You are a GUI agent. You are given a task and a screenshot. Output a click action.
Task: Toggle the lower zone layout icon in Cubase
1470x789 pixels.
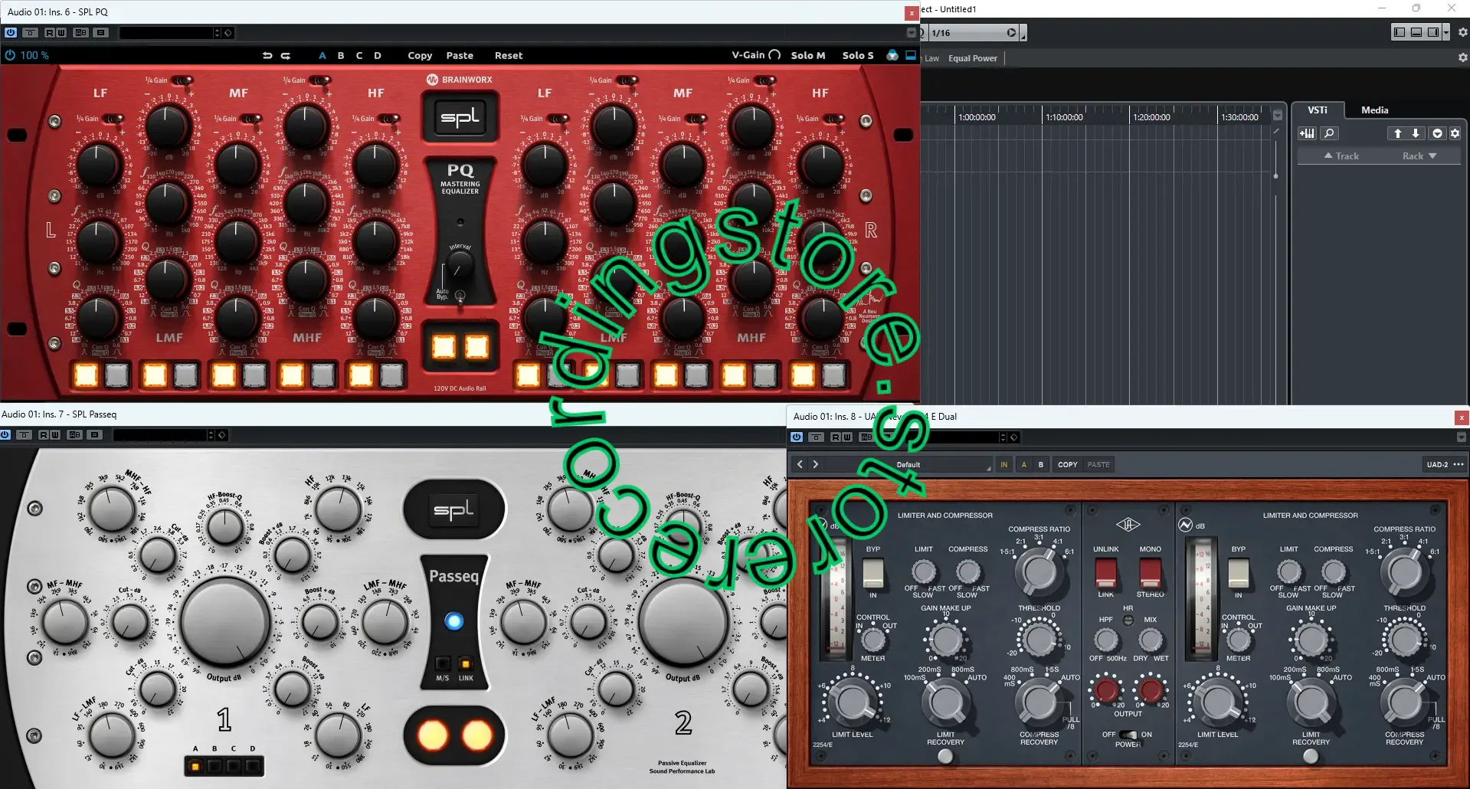1416,32
